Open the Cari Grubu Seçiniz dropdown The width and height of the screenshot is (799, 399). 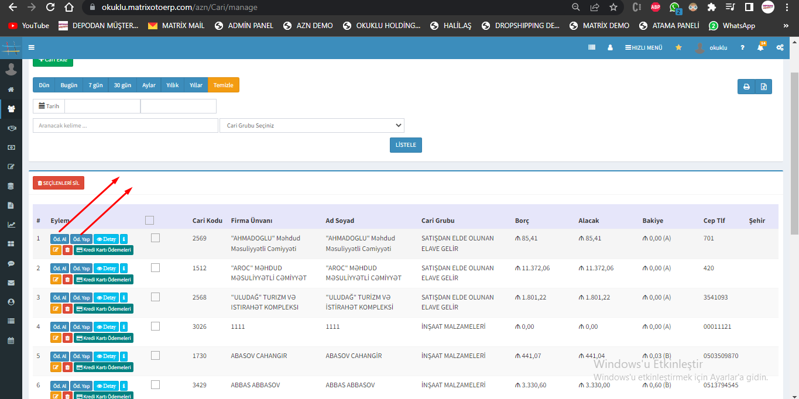[311, 125]
